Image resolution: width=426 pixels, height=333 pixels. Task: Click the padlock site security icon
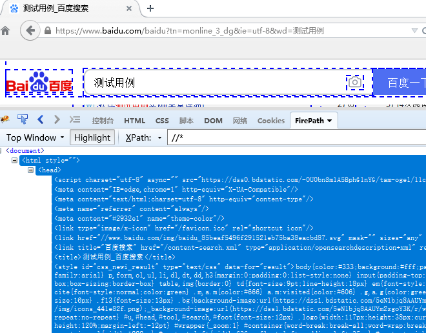[x=48, y=30]
